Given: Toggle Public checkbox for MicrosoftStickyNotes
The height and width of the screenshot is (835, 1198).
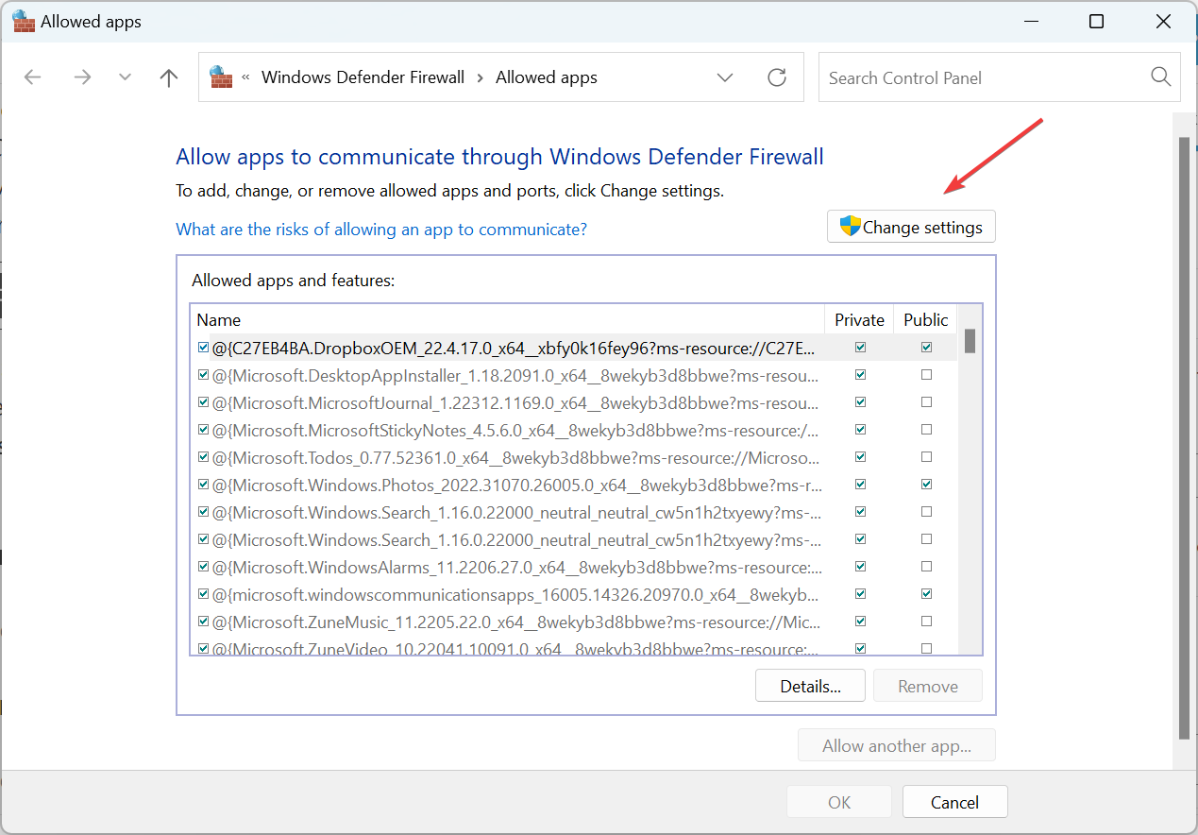Looking at the screenshot, I should (926, 430).
